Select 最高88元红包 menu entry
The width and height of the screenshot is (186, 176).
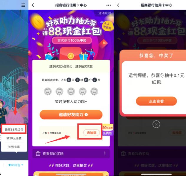click(14, 129)
